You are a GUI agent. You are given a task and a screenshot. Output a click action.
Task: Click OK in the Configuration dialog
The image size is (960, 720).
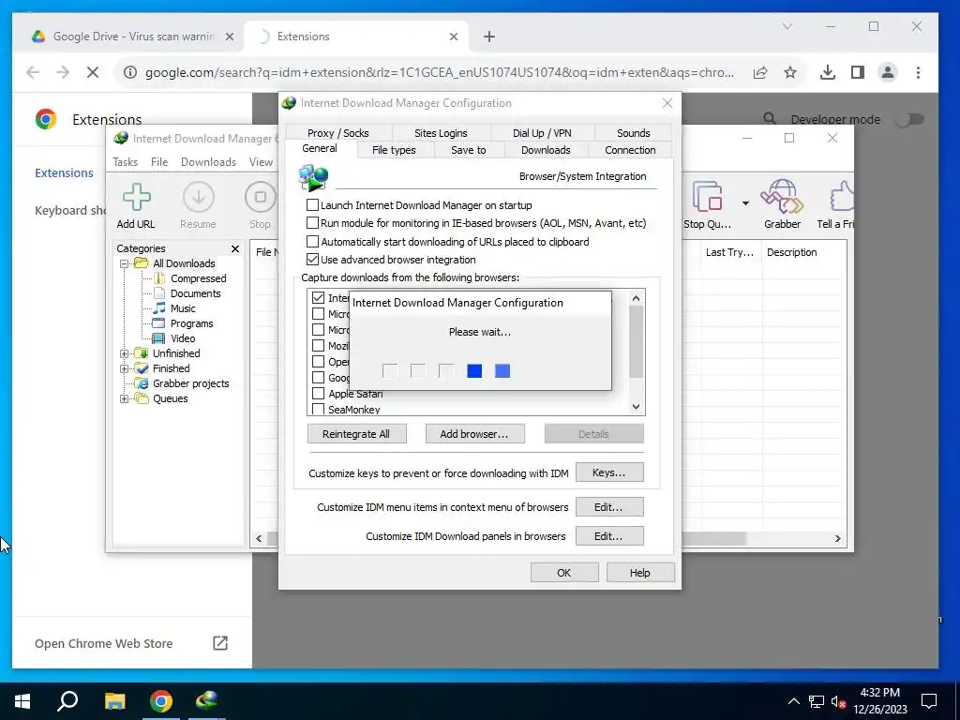[563, 573]
